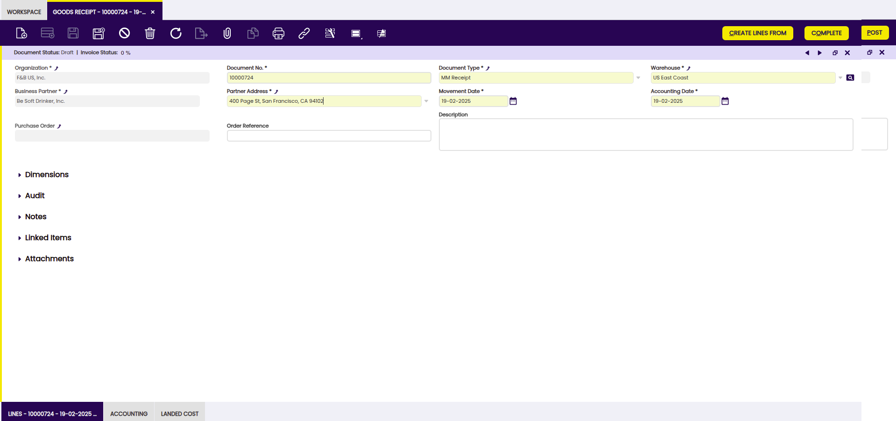Click the dimmed save floppy icon
Viewport: 896px width, 421px height.
[73, 33]
